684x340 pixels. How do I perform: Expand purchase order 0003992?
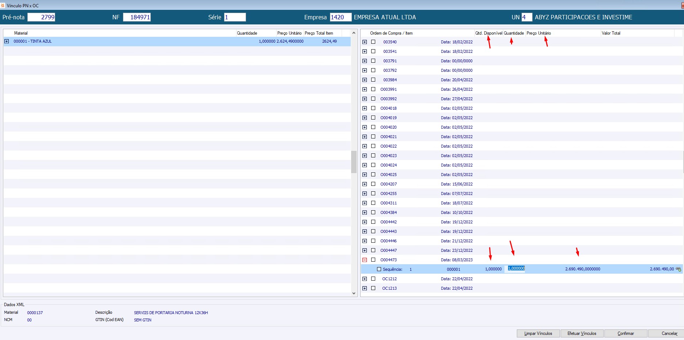coord(365,99)
